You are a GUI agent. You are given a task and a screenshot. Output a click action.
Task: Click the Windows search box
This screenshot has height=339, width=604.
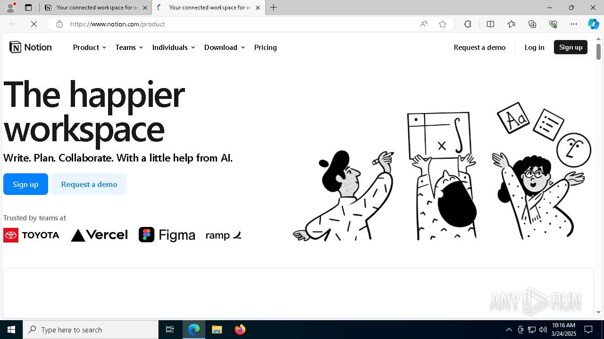click(x=91, y=330)
